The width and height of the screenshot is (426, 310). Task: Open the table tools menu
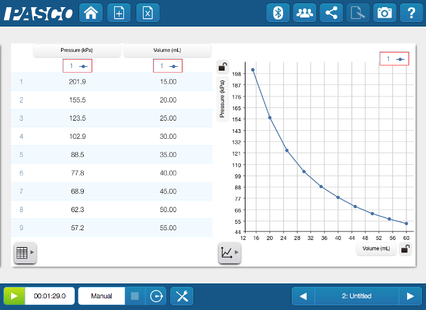(25, 252)
